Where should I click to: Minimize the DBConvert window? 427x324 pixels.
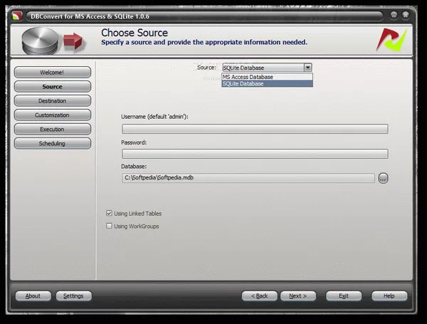(394, 15)
